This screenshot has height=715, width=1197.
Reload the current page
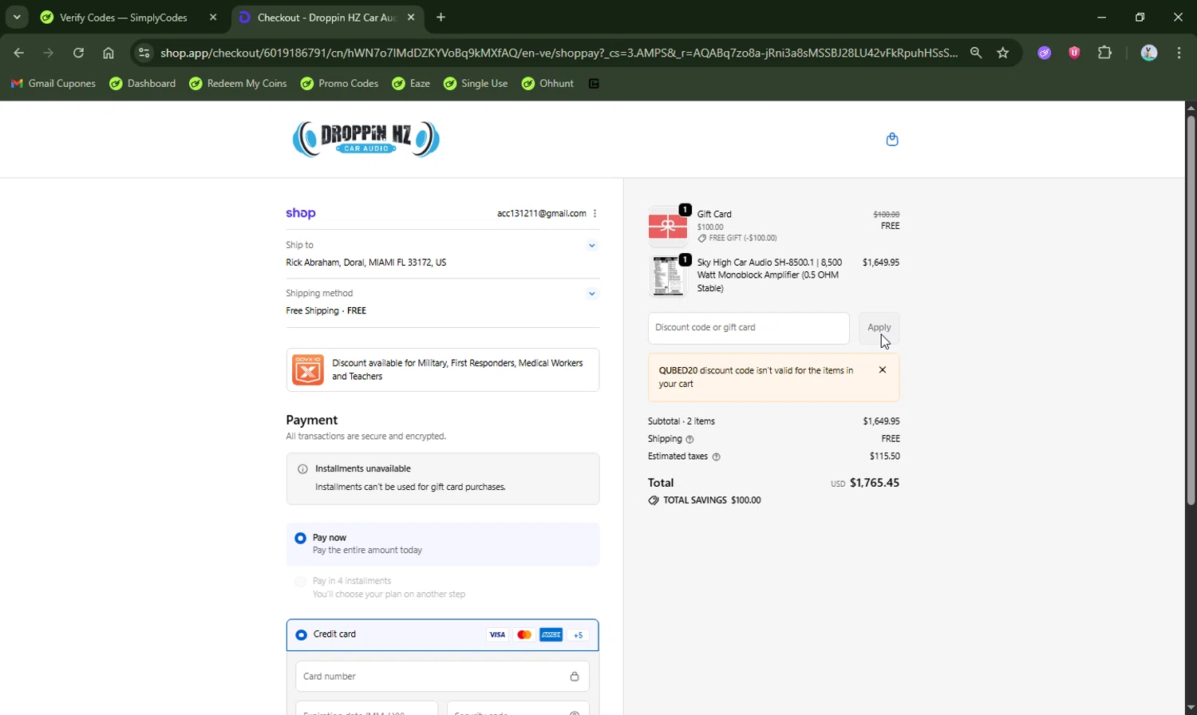[x=78, y=53]
